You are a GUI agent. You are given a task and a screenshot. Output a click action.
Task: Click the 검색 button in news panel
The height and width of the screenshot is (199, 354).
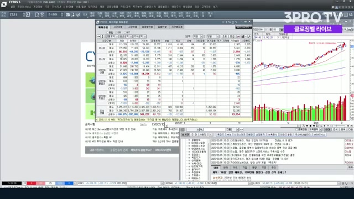coord(335,129)
